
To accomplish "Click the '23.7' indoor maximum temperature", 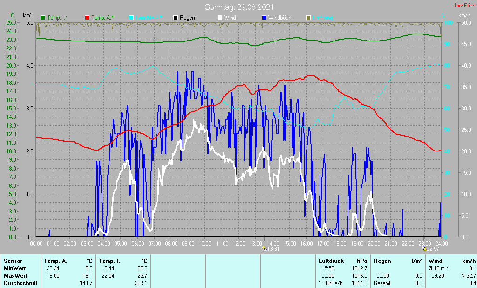I will [x=143, y=276].
